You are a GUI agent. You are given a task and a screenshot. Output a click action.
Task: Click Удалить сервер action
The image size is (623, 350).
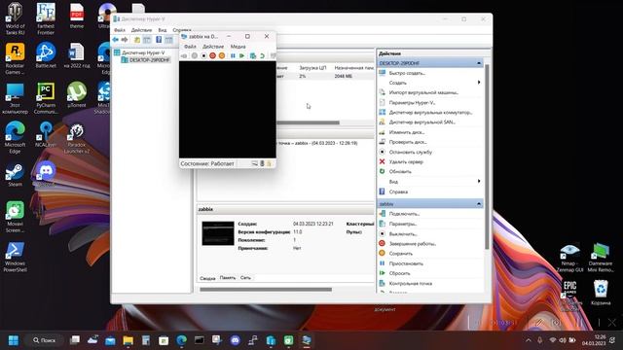(x=406, y=162)
